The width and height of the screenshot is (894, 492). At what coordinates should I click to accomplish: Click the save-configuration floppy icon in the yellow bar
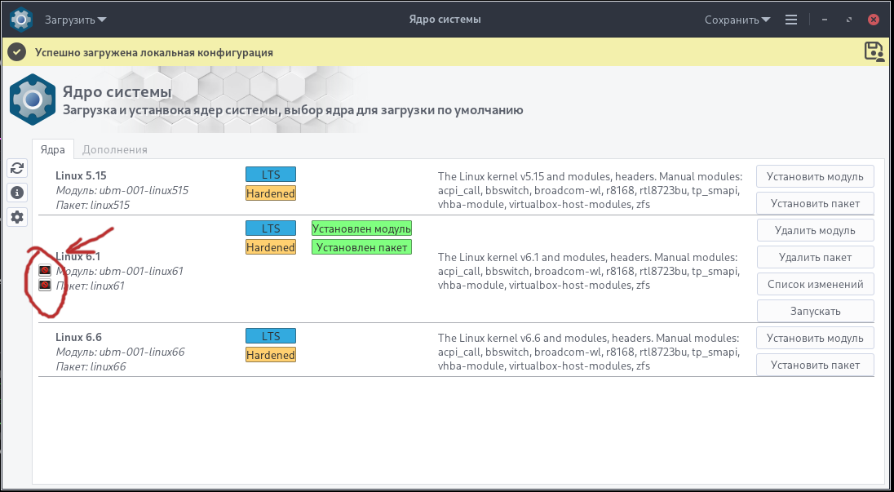[x=874, y=51]
